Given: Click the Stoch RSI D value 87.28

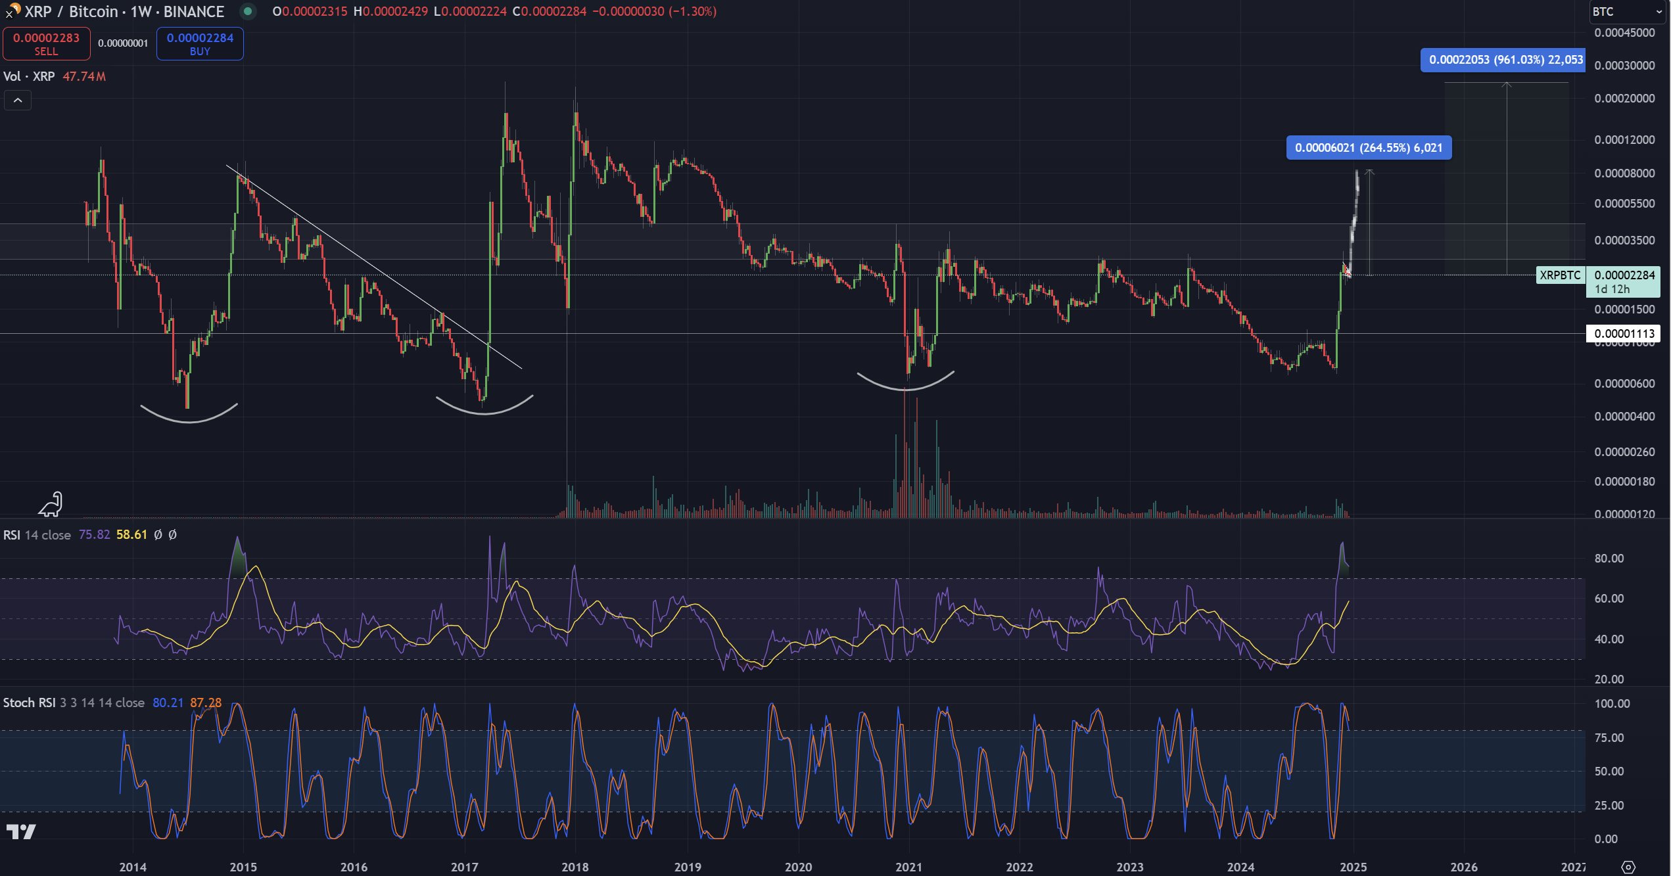Looking at the screenshot, I should tap(206, 703).
